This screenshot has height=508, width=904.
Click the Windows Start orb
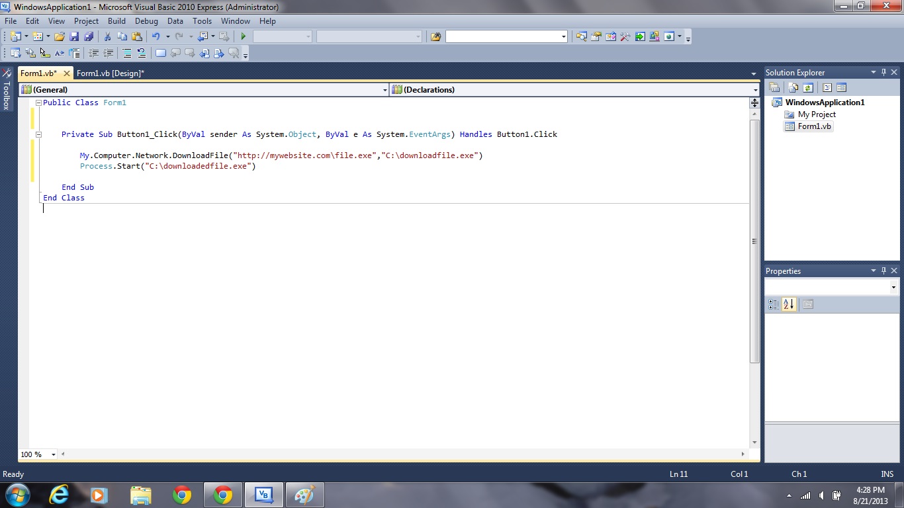point(18,495)
